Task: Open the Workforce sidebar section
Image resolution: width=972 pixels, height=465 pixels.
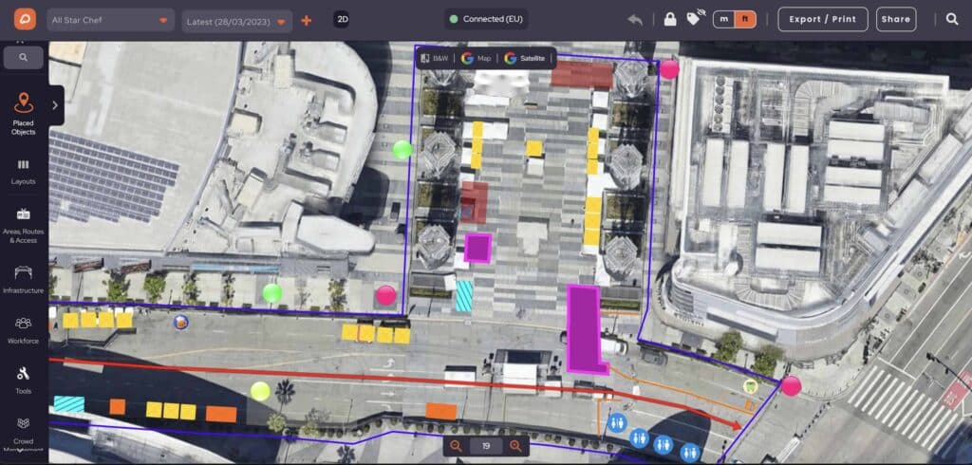Action: pos(24,329)
